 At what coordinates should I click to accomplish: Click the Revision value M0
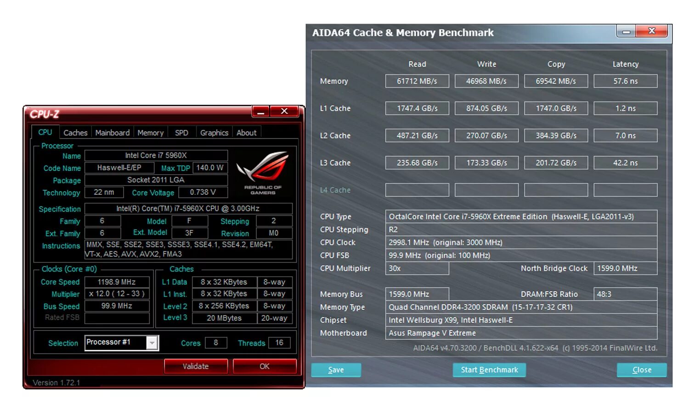274,233
